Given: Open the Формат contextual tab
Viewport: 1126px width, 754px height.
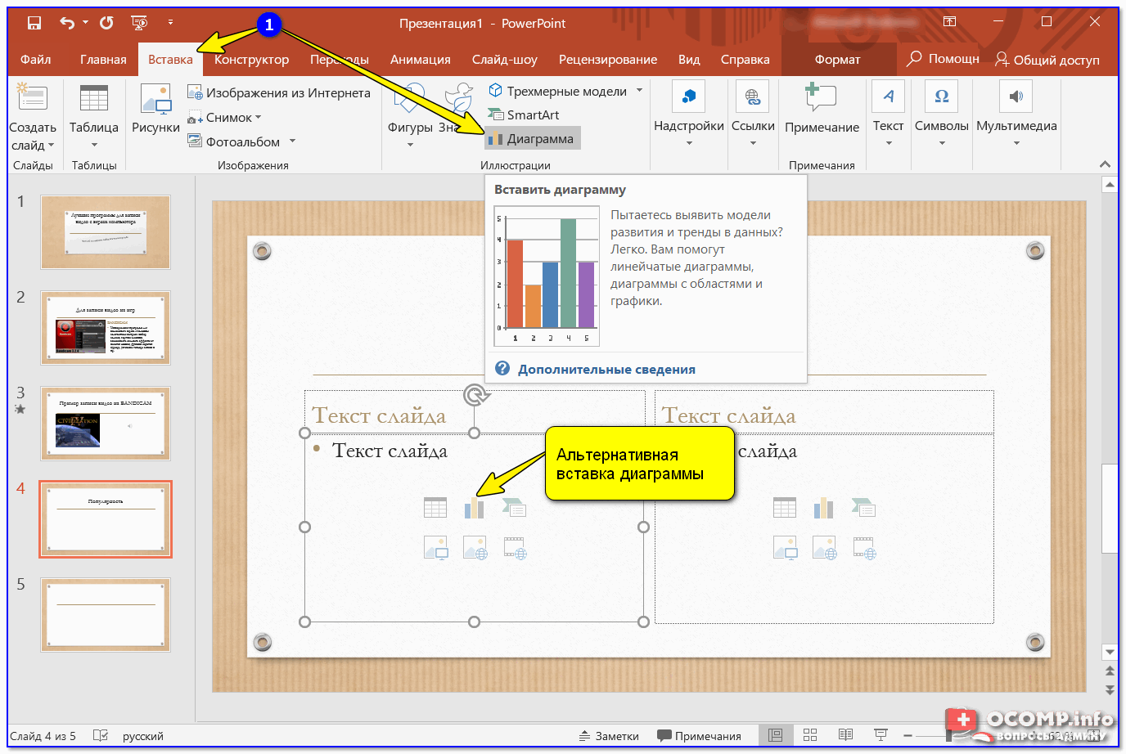Looking at the screenshot, I should point(837,59).
